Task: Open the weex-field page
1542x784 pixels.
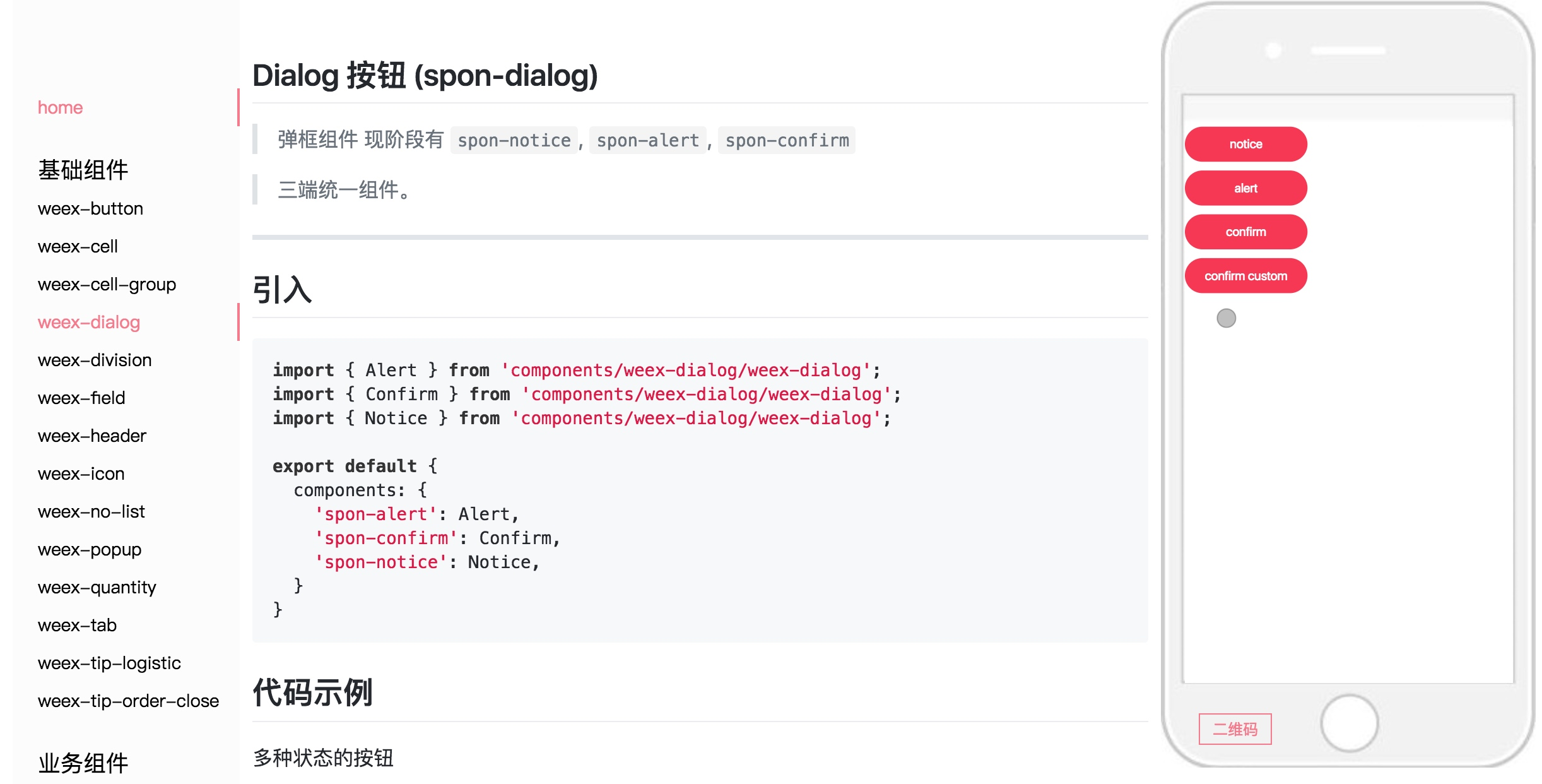Action: pos(81,398)
